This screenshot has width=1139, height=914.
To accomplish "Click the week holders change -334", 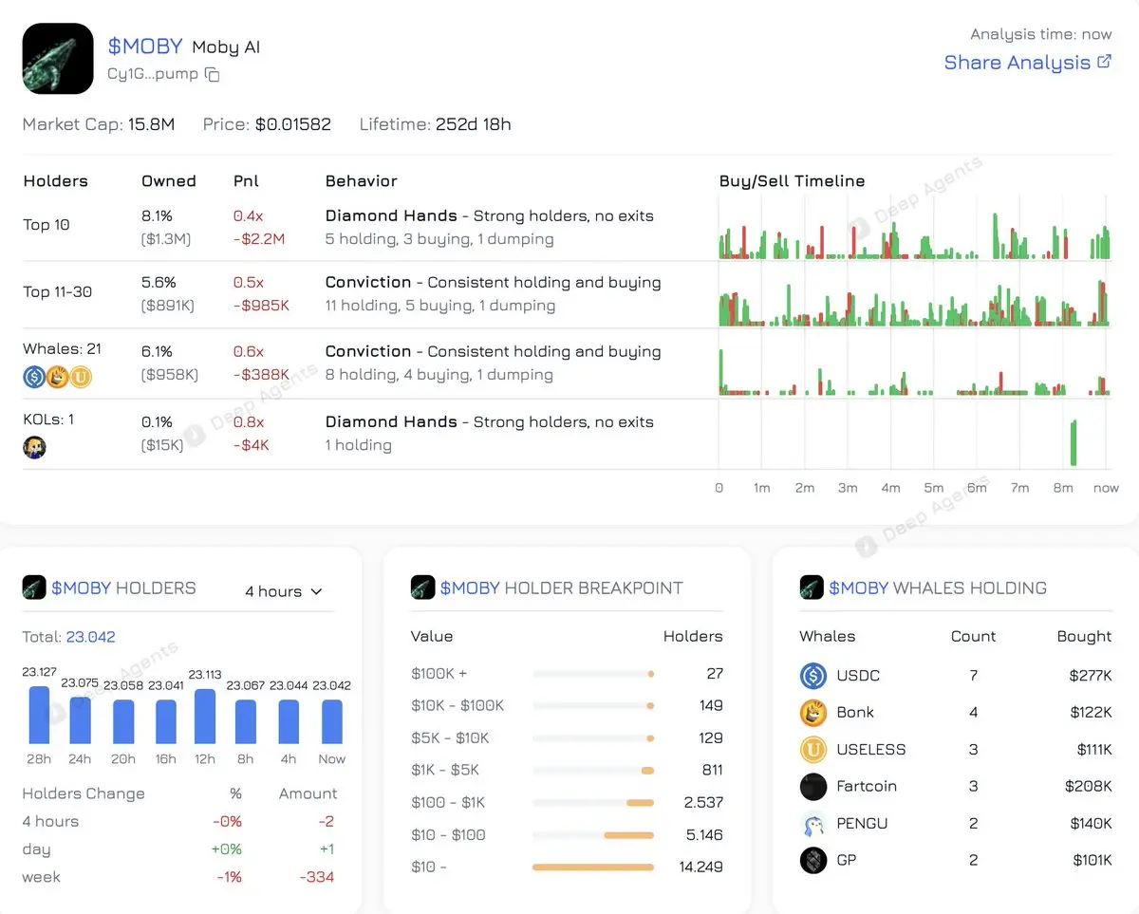I will [317, 877].
